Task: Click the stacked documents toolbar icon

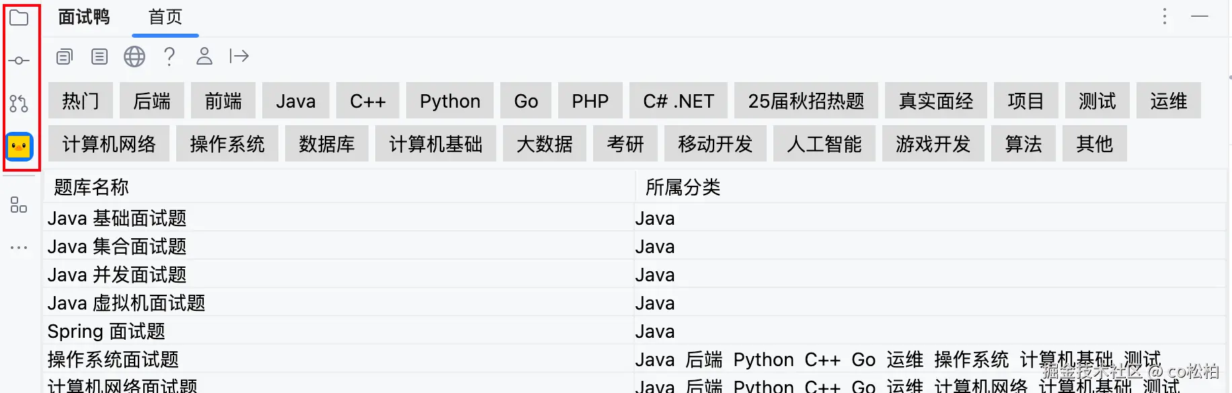Action: coord(65,57)
